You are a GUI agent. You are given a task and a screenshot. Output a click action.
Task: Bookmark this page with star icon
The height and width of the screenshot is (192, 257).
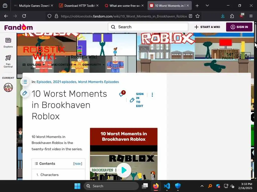click(x=198, y=16)
